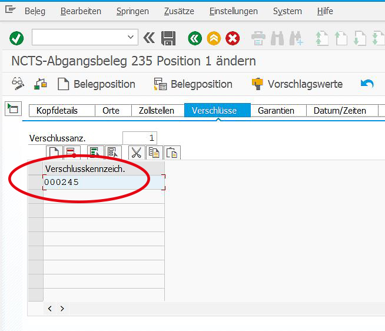Screen dimensions: 385x331
Task: Click the blue undo arrow icon
Action: [x=367, y=84]
